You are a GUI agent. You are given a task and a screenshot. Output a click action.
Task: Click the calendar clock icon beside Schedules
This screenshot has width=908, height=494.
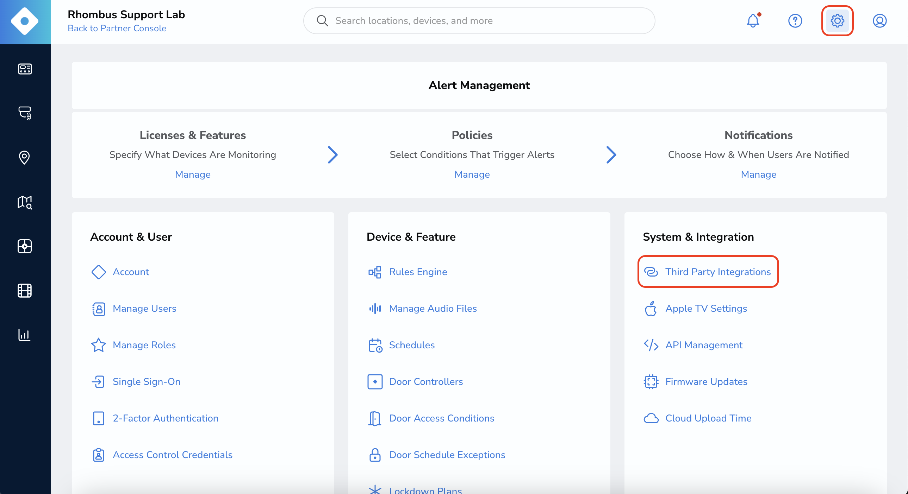pyautogui.click(x=375, y=346)
